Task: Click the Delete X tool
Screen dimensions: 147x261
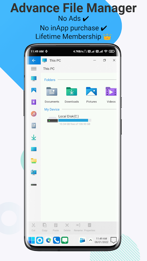Action: coord(67,227)
